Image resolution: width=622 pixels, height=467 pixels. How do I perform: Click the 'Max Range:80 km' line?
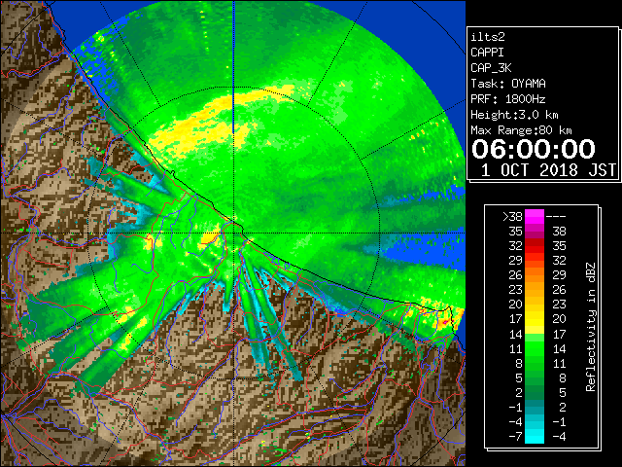point(521,130)
